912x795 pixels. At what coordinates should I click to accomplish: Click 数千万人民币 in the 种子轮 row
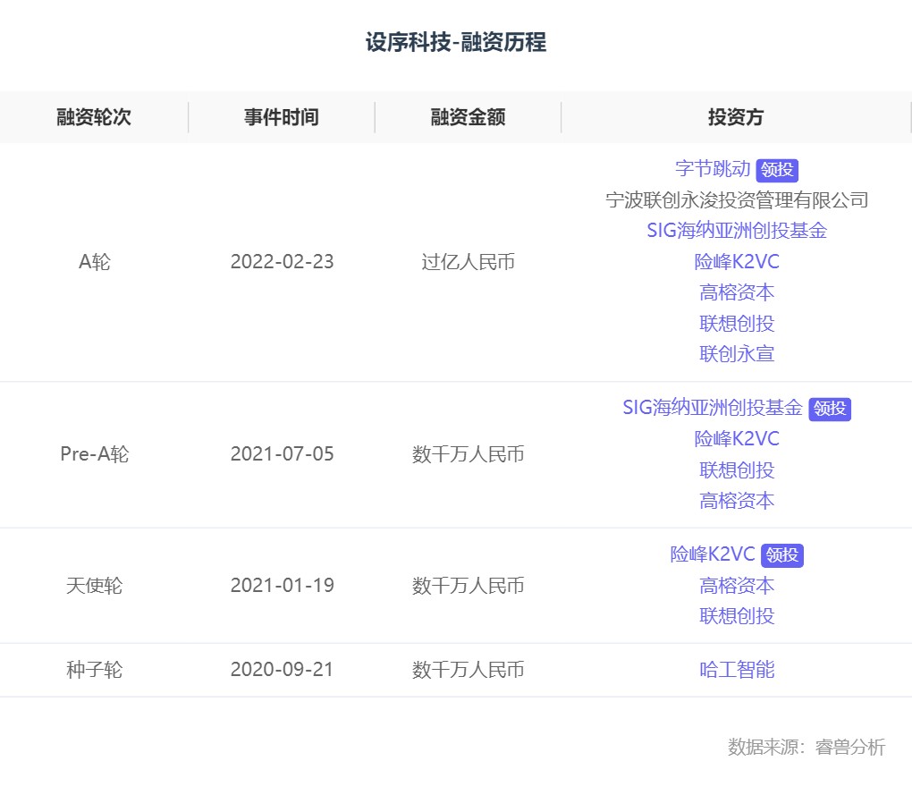pyautogui.click(x=469, y=670)
